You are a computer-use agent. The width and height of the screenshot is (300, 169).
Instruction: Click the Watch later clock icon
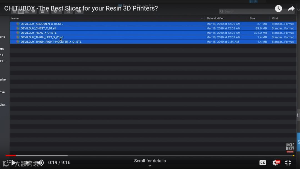(x=278, y=9)
